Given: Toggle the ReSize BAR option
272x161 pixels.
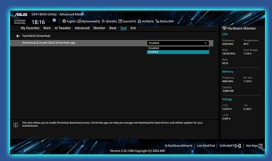Looking at the screenshot, I should coord(164,21).
